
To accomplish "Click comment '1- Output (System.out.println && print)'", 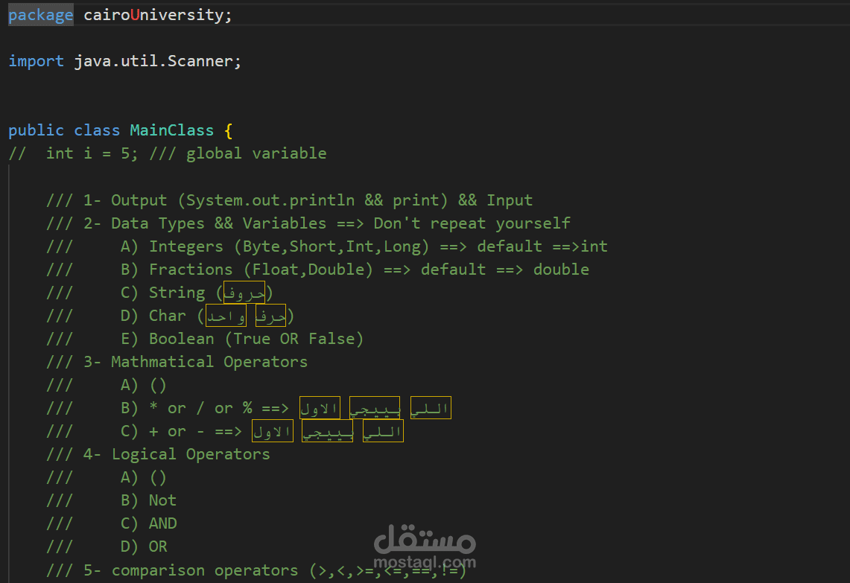I will tap(289, 200).
